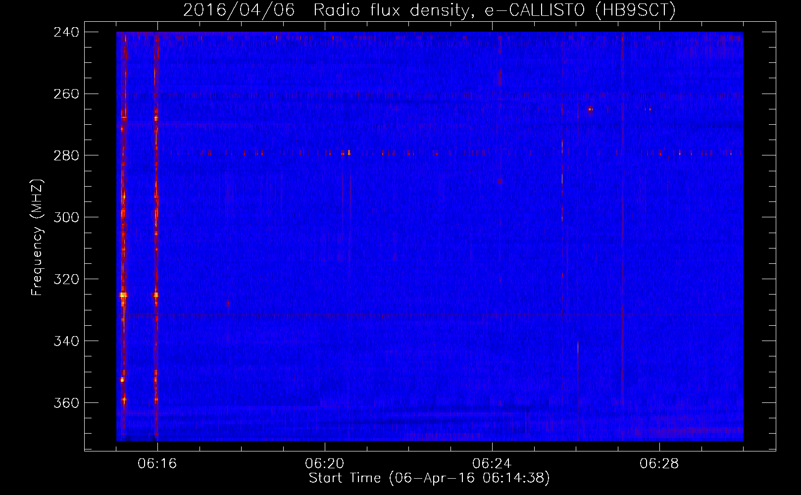Click the 06:24 time tick label
Image resolution: width=801 pixels, height=495 pixels.
tap(492, 464)
